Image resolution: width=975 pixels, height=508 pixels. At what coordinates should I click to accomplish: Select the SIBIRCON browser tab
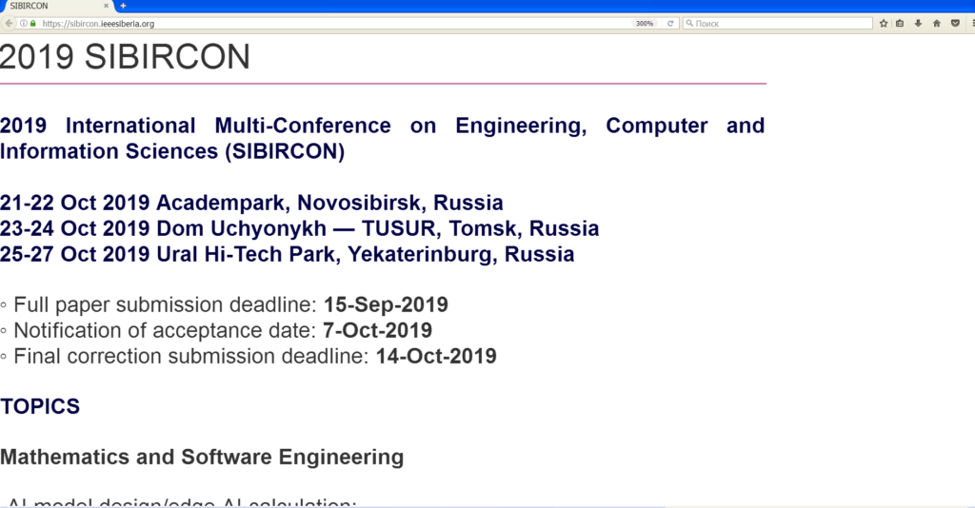56,6
